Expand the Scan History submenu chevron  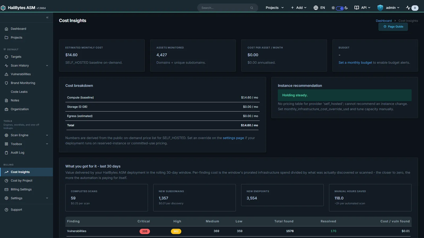coord(47,66)
